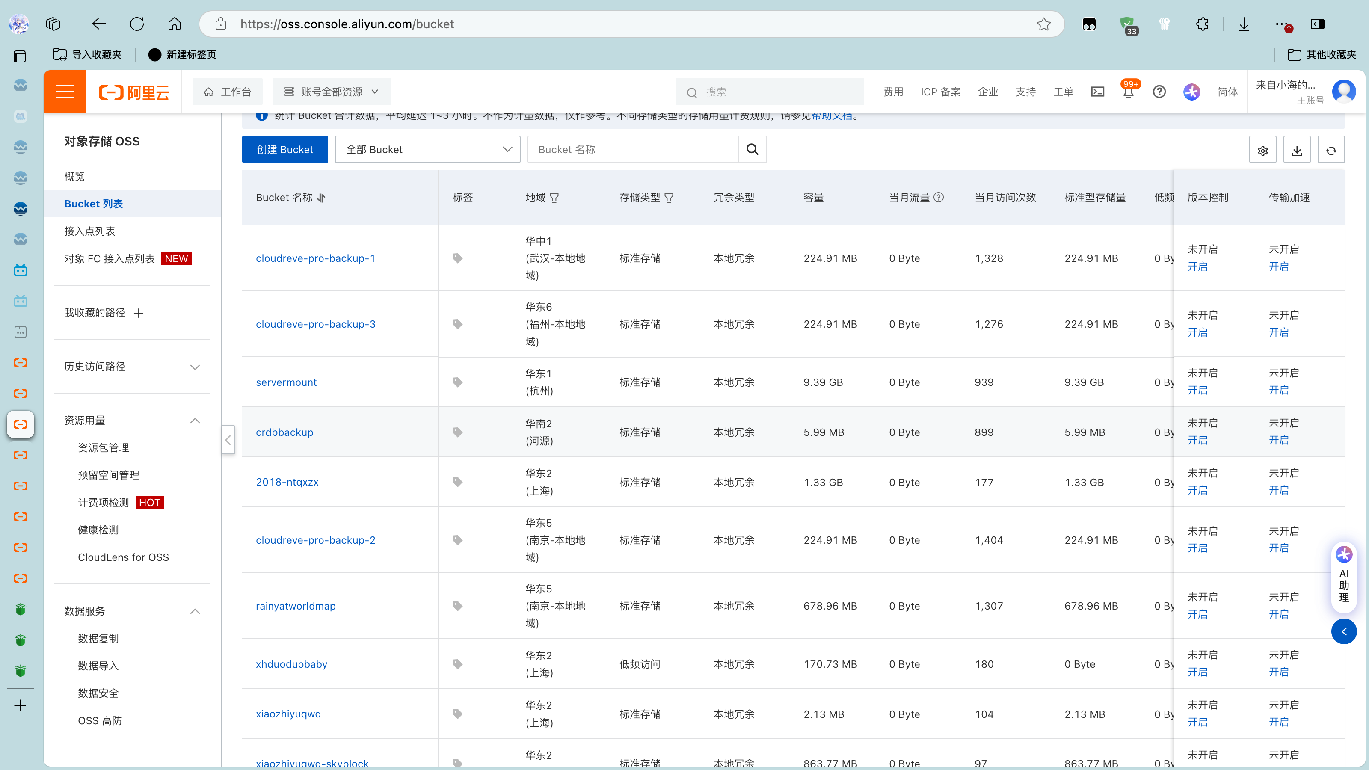Viewport: 1369px width, 770px height.
Task: Open the floating AI 助理 widget
Action: [1343, 577]
